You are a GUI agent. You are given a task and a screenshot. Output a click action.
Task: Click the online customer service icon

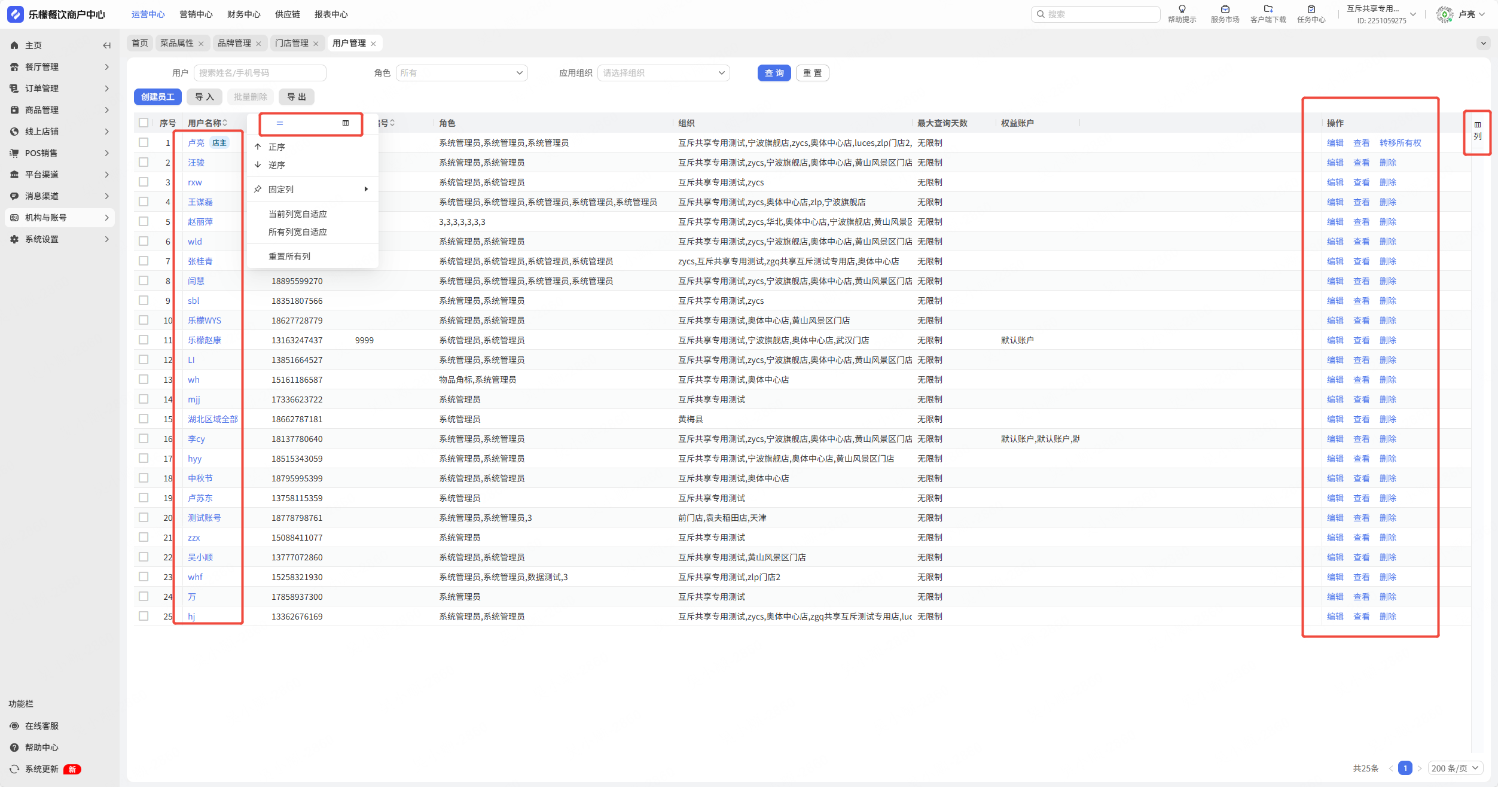(x=14, y=726)
